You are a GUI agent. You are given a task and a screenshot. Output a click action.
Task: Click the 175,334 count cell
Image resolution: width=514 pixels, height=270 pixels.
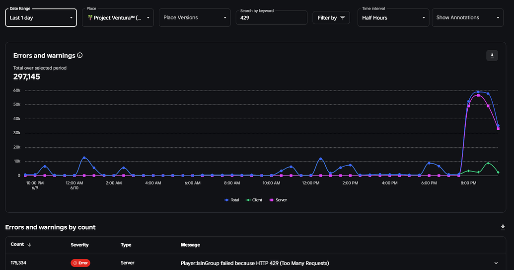pyautogui.click(x=18, y=263)
